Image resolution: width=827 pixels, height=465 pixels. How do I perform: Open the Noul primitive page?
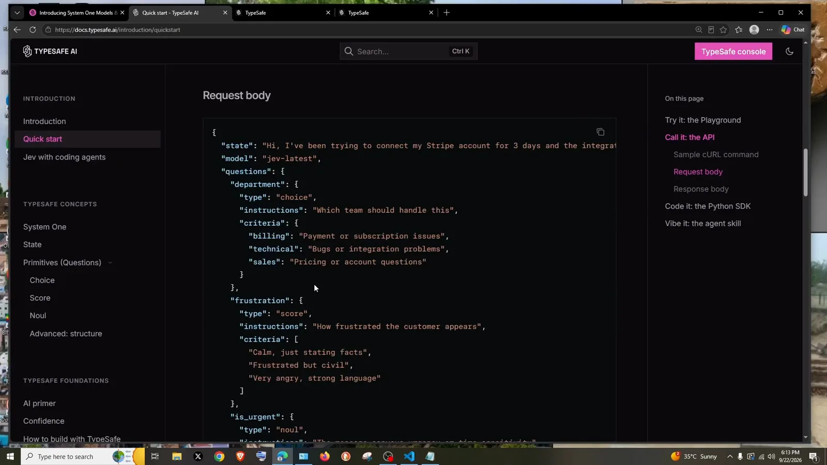pyautogui.click(x=38, y=316)
